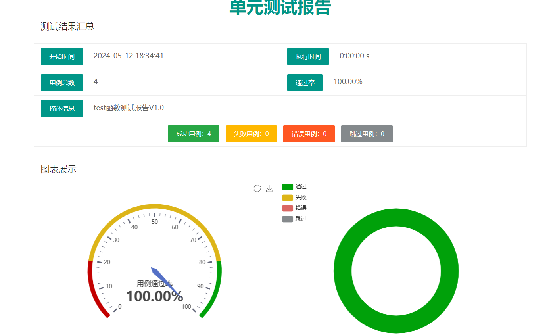This screenshot has height=336, width=549.
Task: Click the 用例总数 label button
Action: coord(62,83)
